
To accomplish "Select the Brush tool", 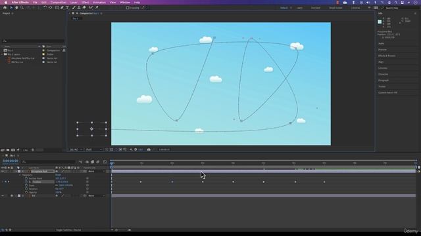I will click(74, 8).
